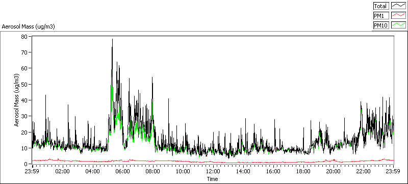This screenshot has height=184, width=408.
Task: Click the 50 value on the y-axis
Action: [24, 84]
